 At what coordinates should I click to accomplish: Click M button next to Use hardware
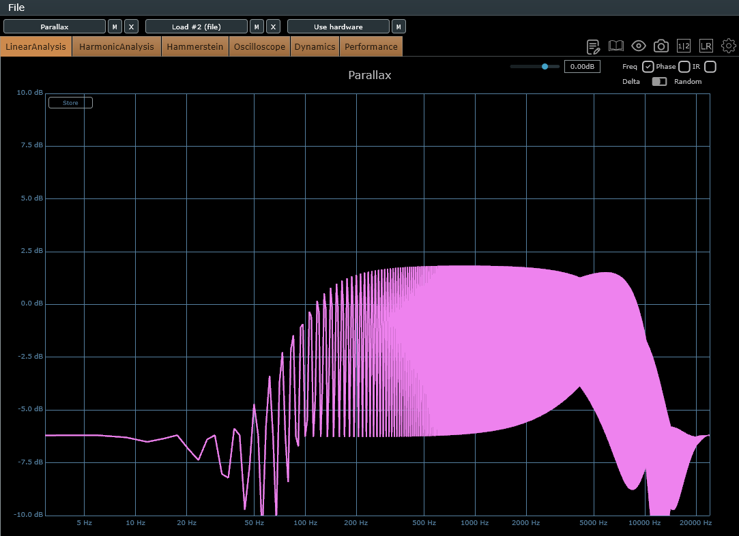(x=399, y=27)
